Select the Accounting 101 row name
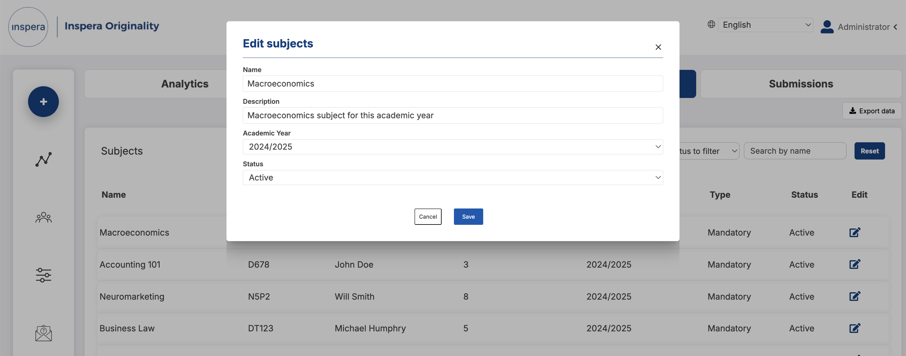906x356 pixels. tap(130, 265)
